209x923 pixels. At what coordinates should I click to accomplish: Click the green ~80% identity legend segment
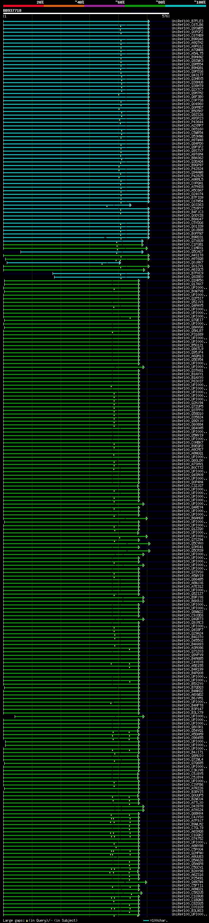coord(145,6)
